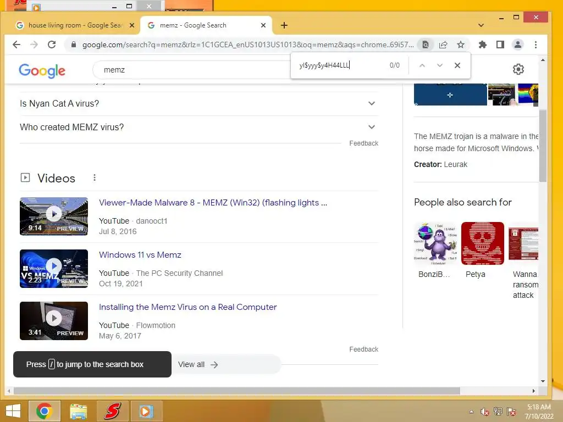Open 'Installing the Memz Virus on a Real Computer'
563x422 pixels.
click(x=188, y=307)
